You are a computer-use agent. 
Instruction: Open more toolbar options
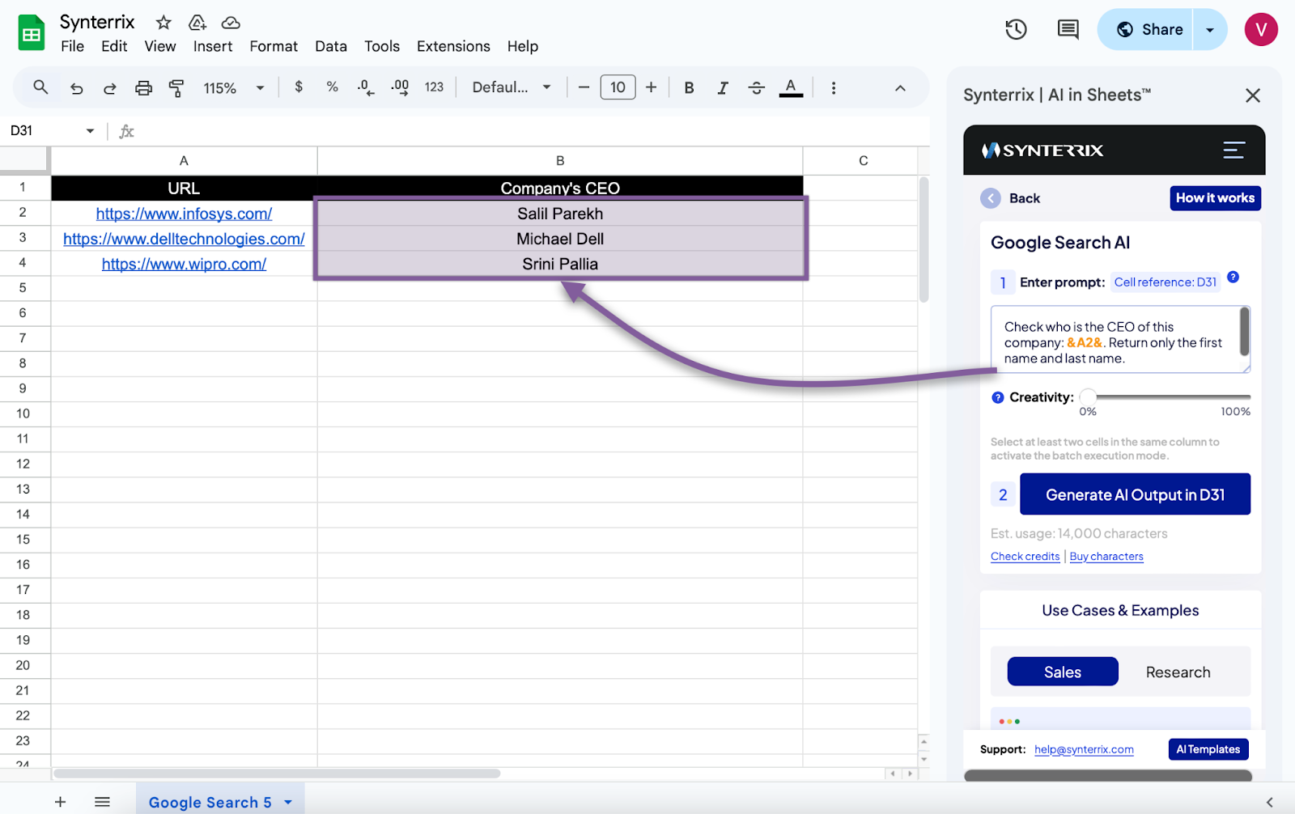pos(833,88)
